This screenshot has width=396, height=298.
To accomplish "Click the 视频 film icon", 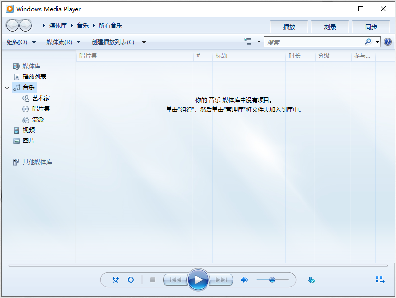I will click(17, 130).
